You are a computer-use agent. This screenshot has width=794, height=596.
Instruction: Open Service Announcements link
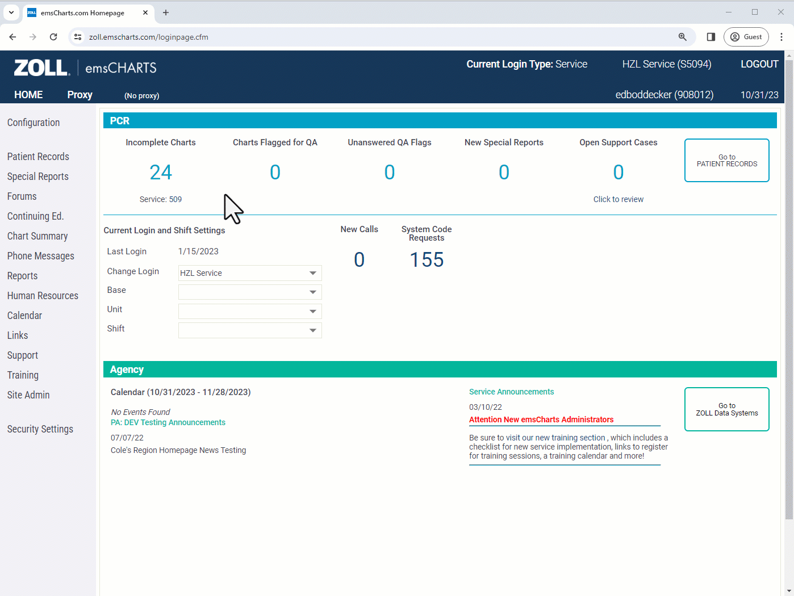click(511, 392)
